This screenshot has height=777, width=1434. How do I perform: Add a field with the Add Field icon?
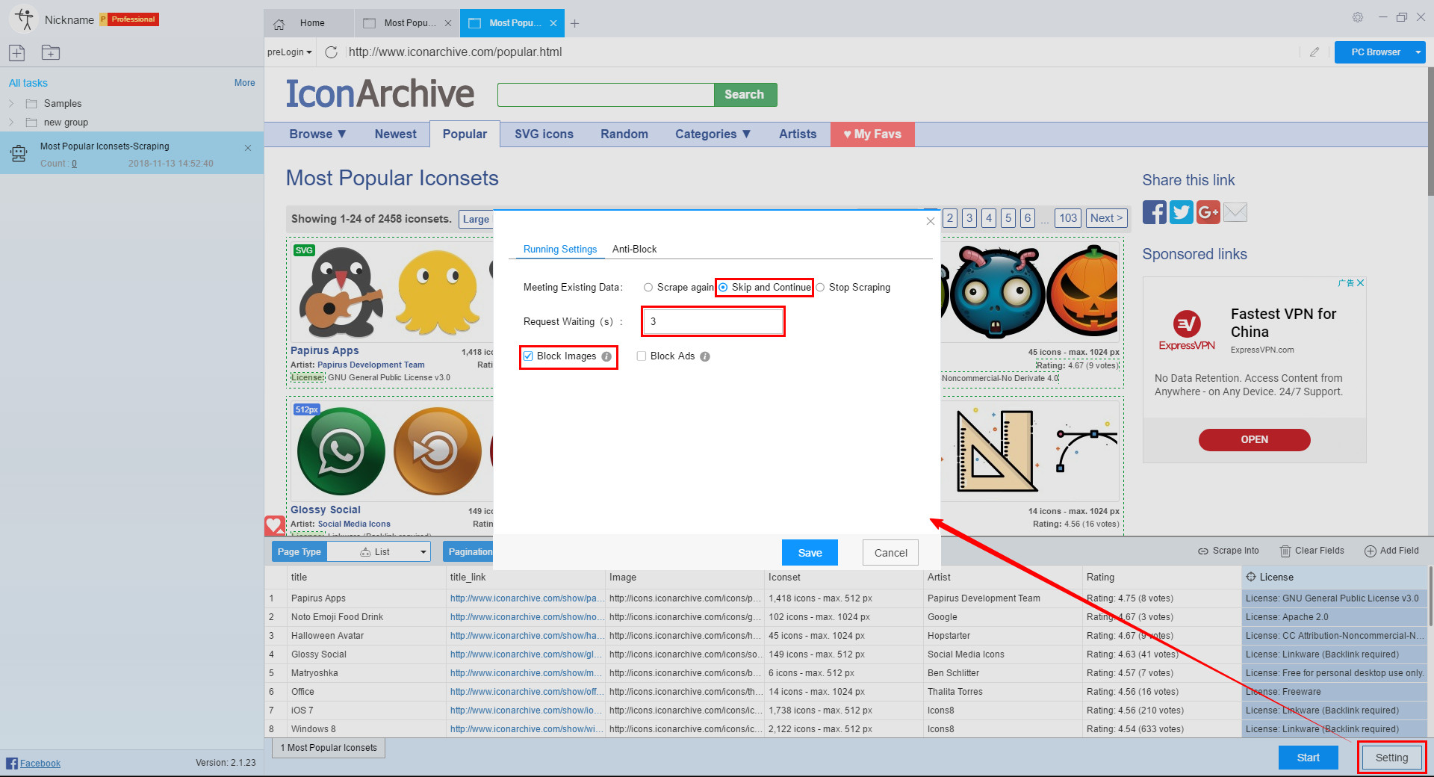tap(1371, 551)
